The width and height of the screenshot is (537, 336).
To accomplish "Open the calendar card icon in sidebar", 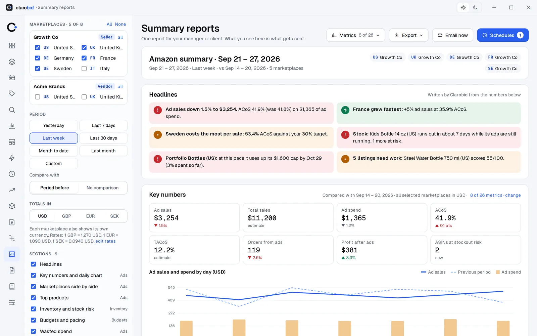I will 12,78.
